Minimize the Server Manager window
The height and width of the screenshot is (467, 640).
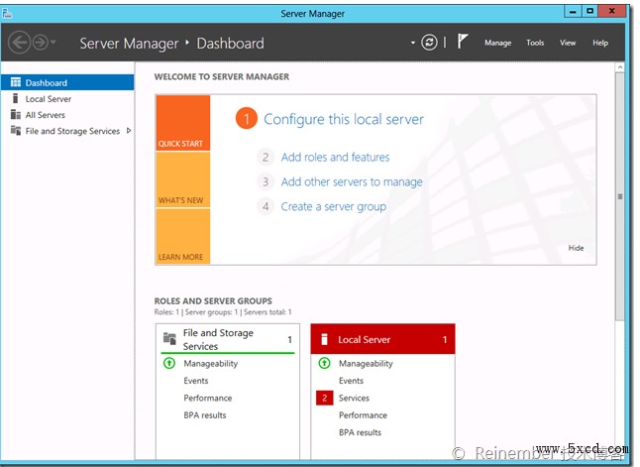[573, 12]
